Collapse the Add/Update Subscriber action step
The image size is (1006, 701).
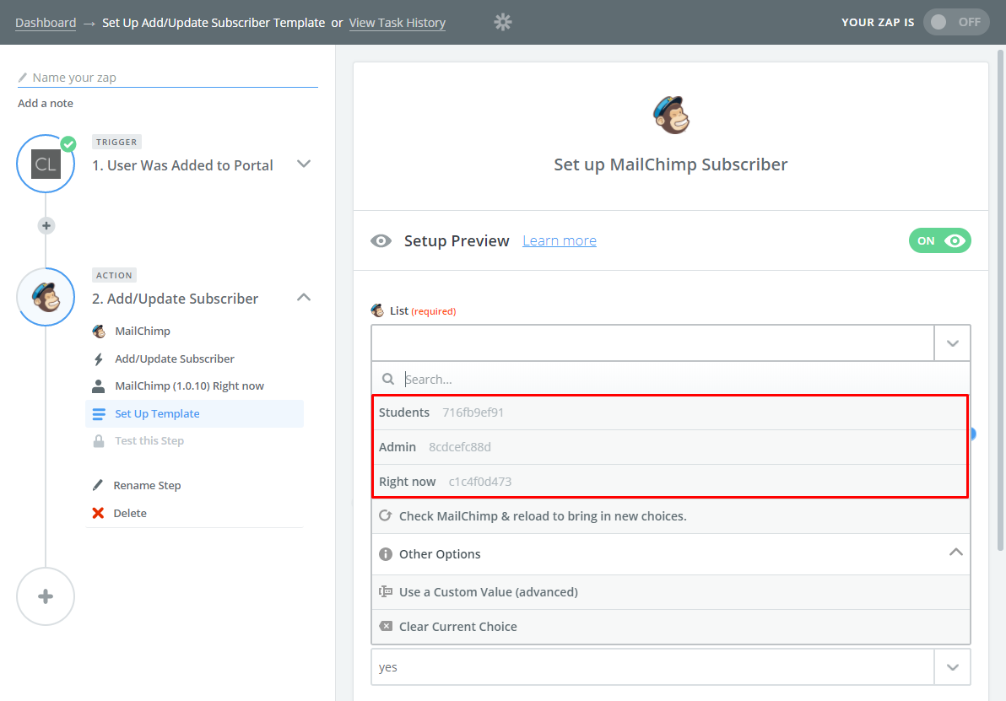(x=304, y=297)
